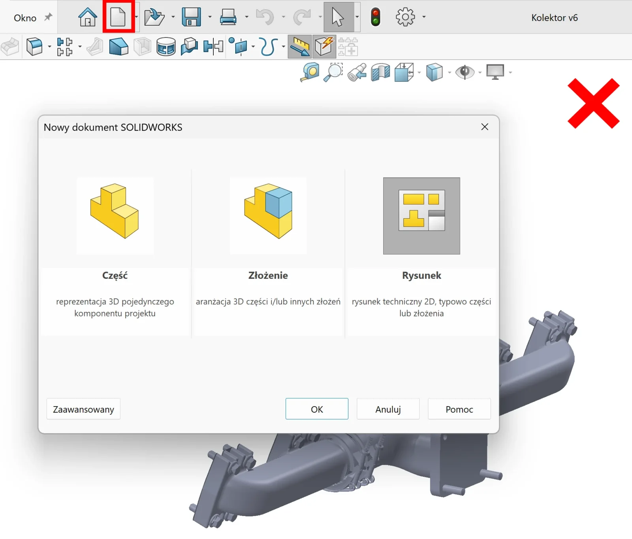Select the Intersect feature tool

pyautogui.click(x=190, y=47)
